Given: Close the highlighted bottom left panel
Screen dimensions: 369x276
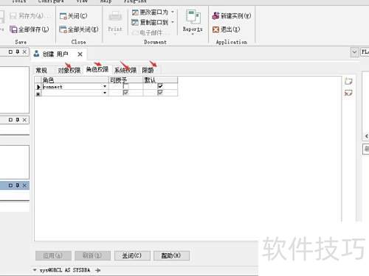Looking at the screenshot, I should (x=24, y=185).
